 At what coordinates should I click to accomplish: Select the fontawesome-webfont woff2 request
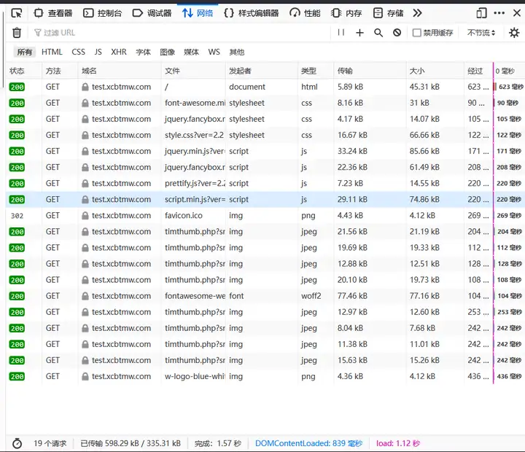[x=265, y=296]
